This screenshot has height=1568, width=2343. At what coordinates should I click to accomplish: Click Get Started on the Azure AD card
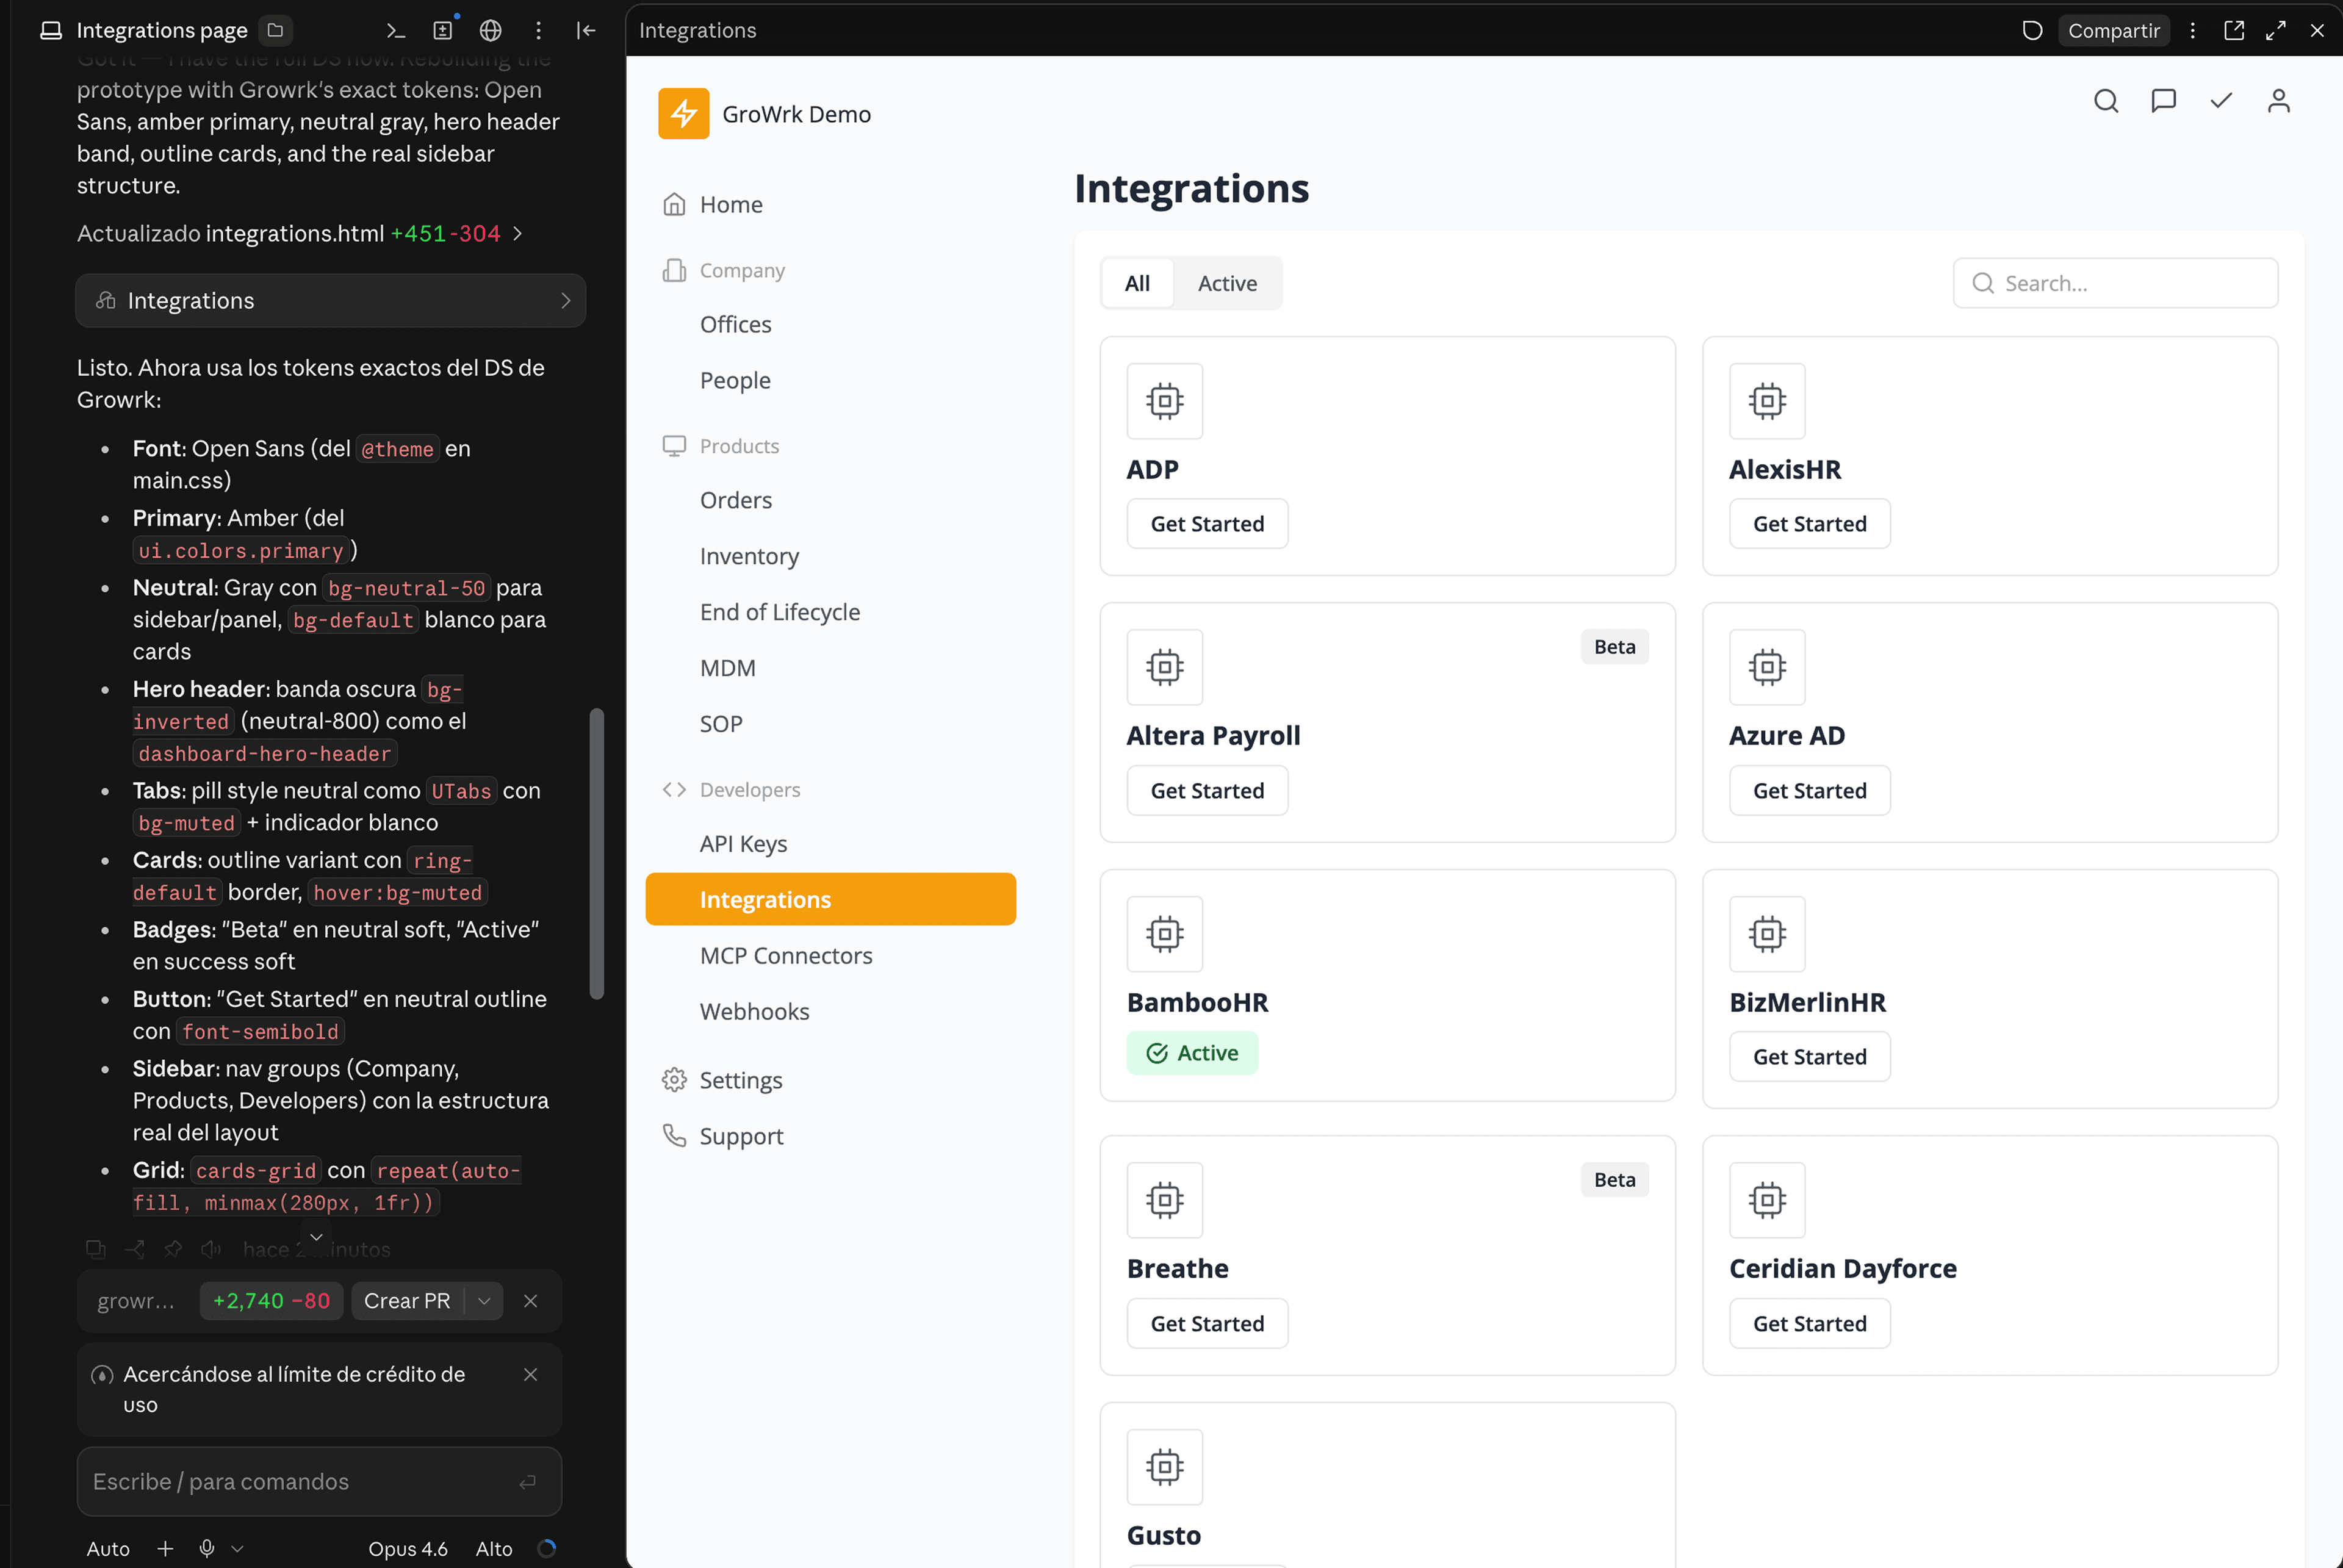coord(1809,790)
